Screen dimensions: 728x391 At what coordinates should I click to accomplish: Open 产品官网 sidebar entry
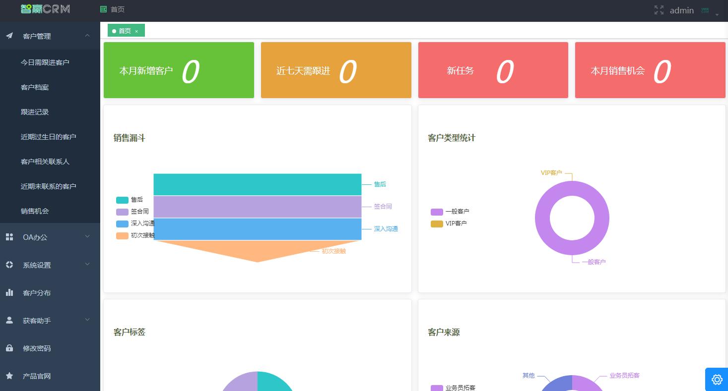[50, 376]
